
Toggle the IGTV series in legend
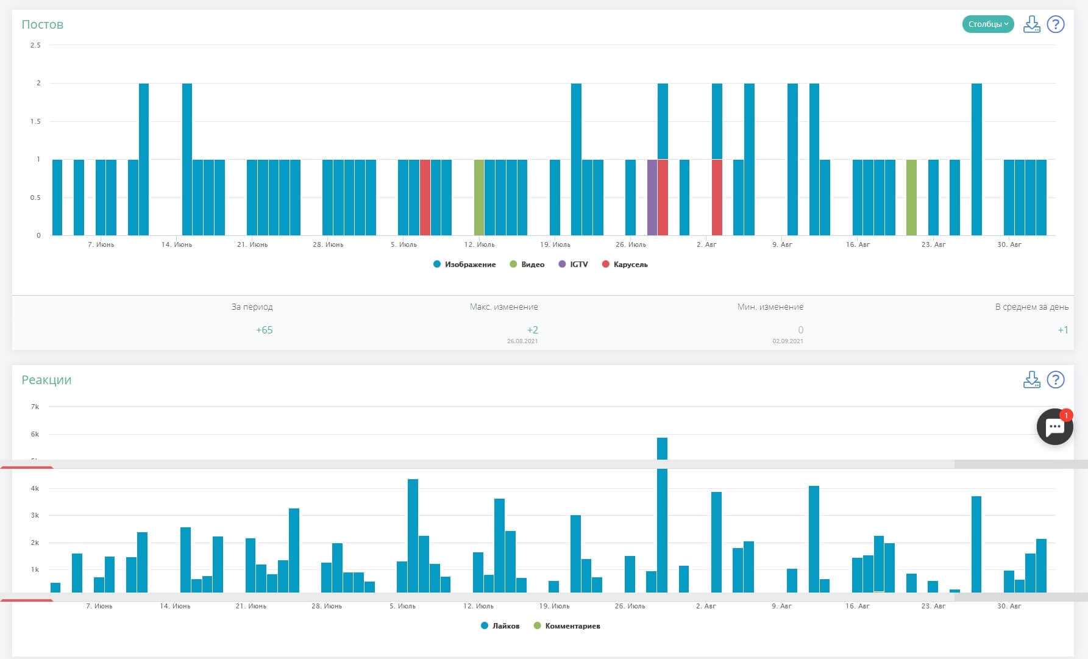[x=574, y=265]
